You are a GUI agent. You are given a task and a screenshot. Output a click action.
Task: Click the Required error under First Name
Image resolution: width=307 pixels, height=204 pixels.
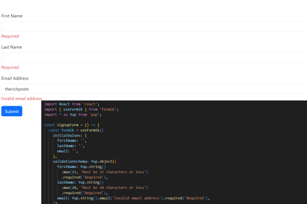click(10, 36)
